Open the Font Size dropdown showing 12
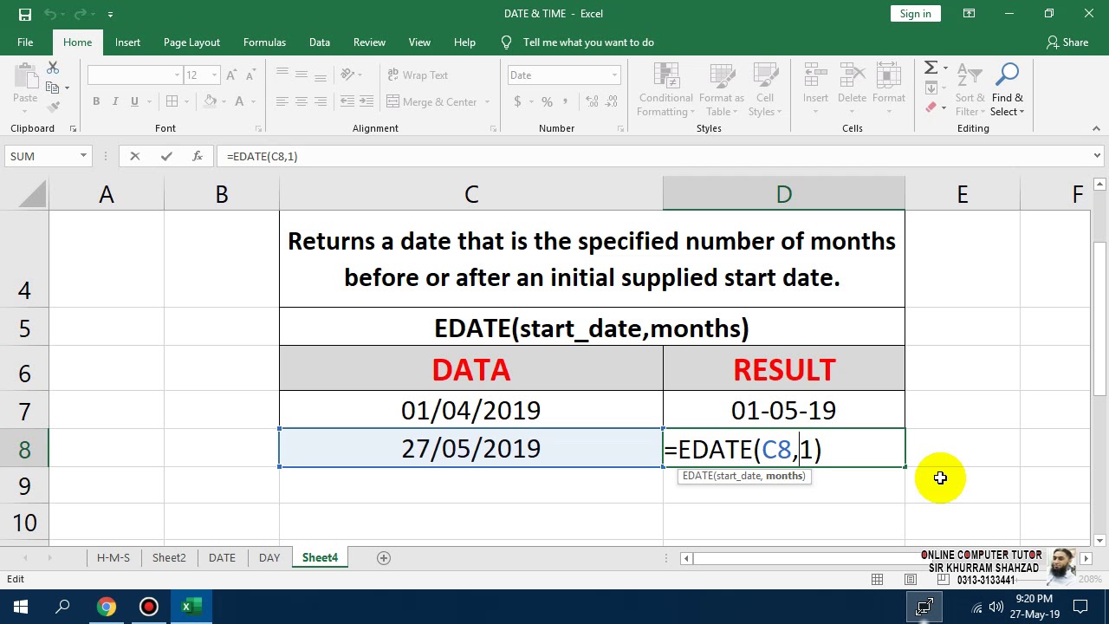Image resolution: width=1109 pixels, height=624 pixels. [x=214, y=75]
